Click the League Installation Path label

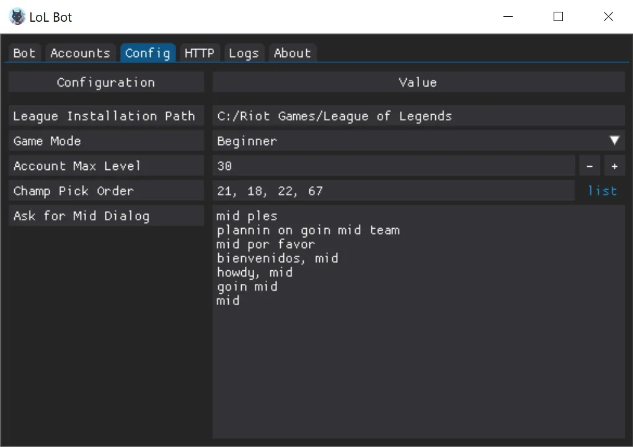pos(106,117)
